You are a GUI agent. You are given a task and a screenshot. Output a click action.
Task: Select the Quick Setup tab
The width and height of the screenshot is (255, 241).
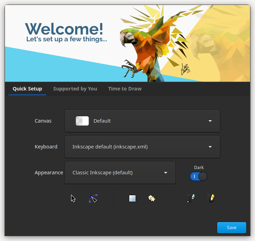coord(27,89)
